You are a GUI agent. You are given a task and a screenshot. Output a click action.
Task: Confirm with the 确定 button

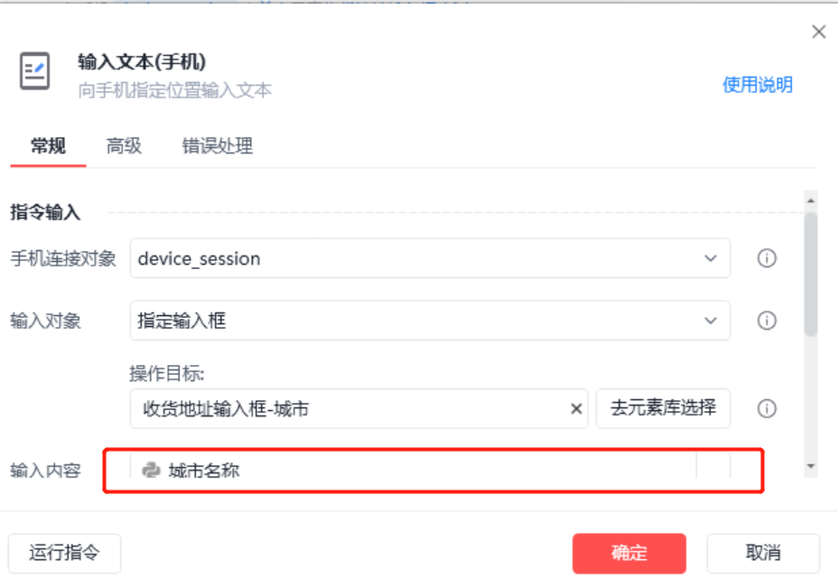click(x=629, y=554)
